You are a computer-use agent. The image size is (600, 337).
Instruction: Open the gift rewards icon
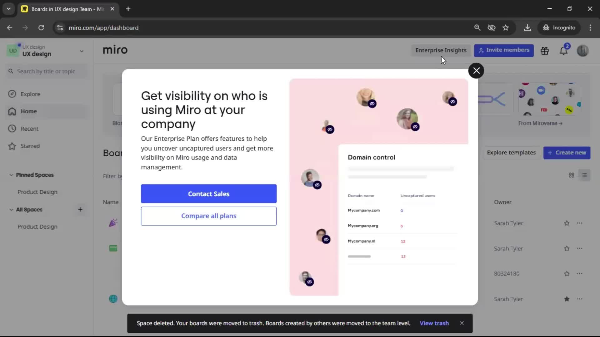click(x=545, y=51)
